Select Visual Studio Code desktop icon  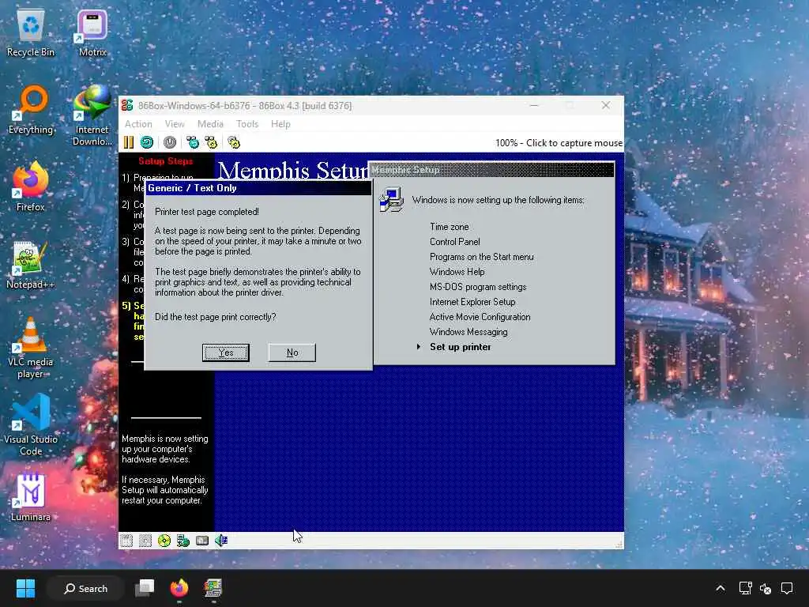[x=31, y=425]
